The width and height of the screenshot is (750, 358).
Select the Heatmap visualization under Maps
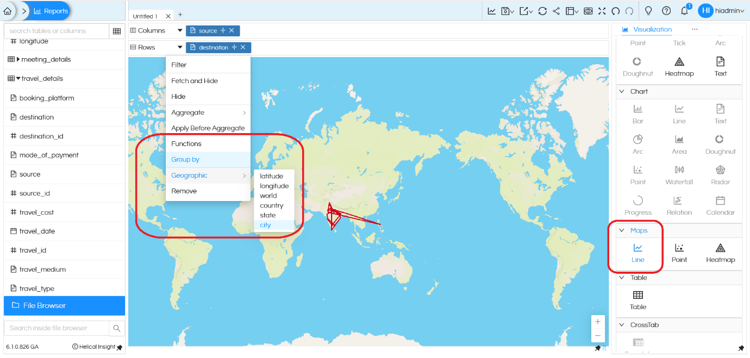720,254
